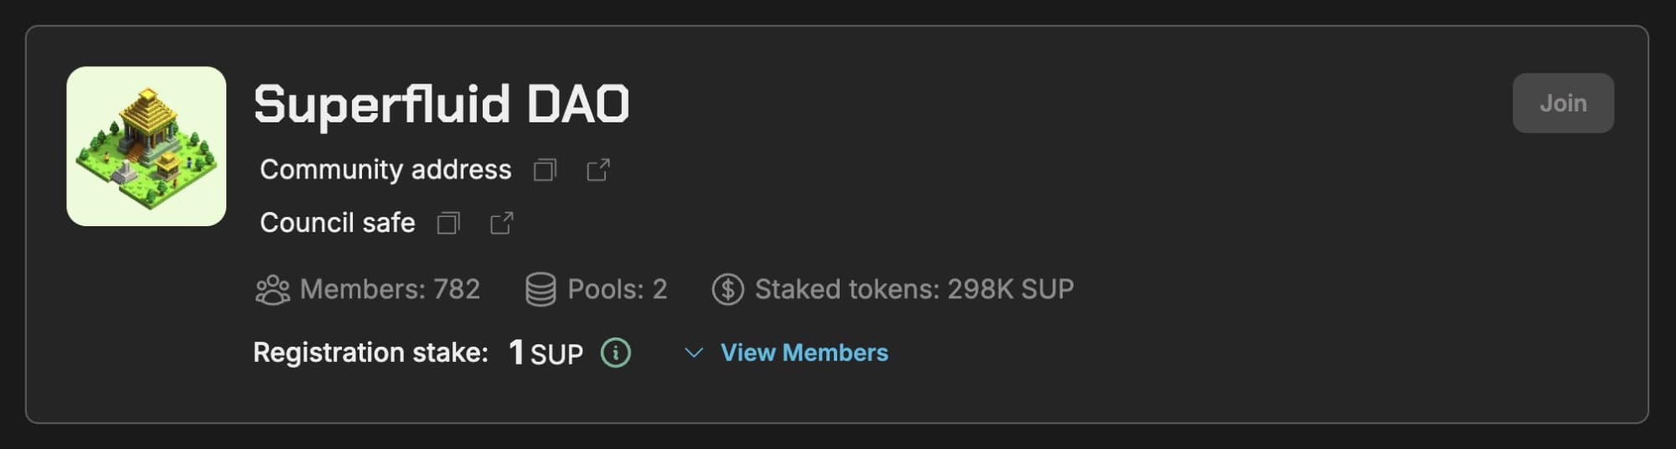Open the View Members link
Image resolution: width=1676 pixels, height=449 pixels.
tap(804, 353)
